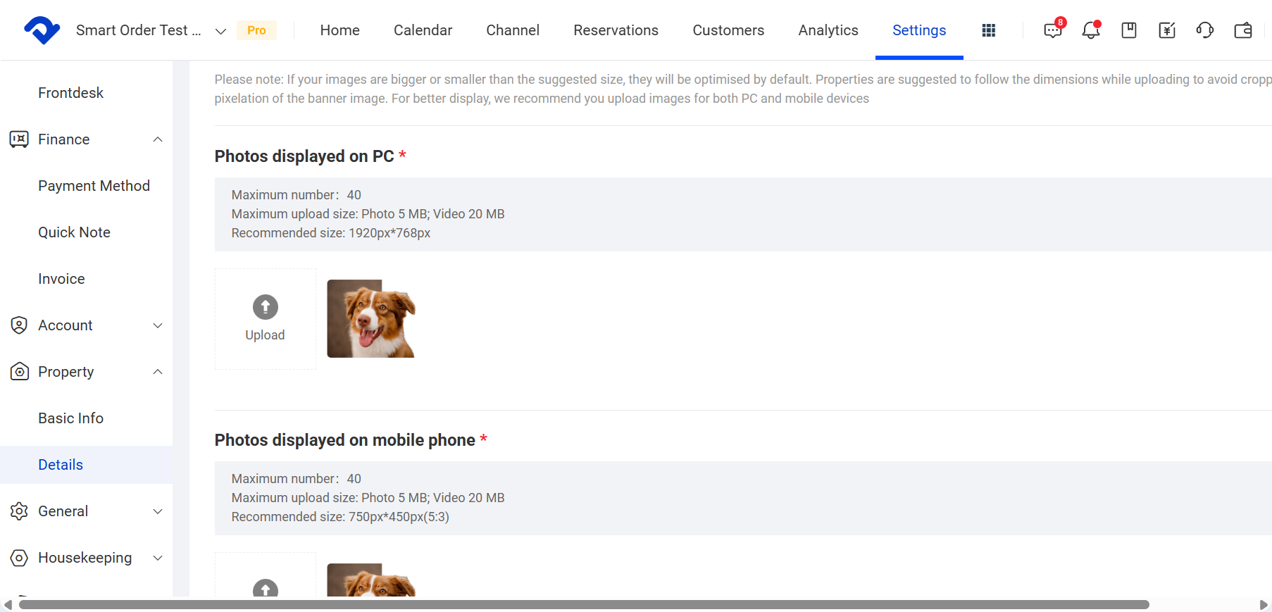Expand the General section chevron
1272x612 pixels.
[158, 511]
